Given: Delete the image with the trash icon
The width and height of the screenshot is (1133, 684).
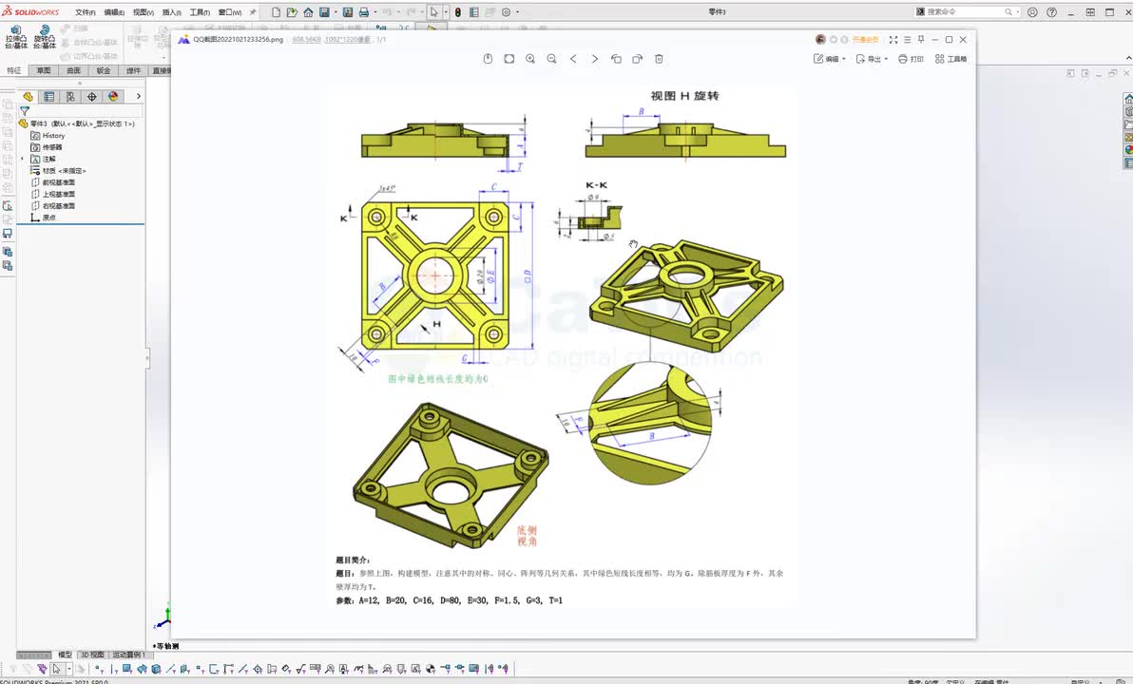Looking at the screenshot, I should [x=659, y=59].
